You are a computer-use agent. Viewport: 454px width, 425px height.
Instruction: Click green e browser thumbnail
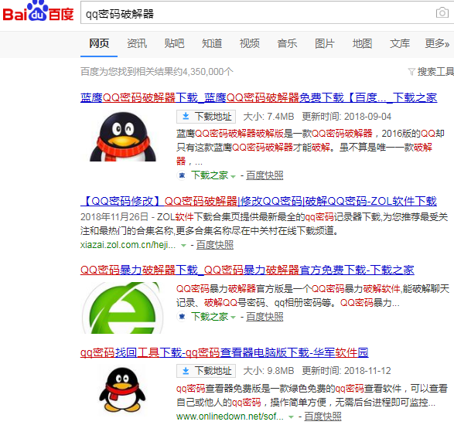click(122, 308)
